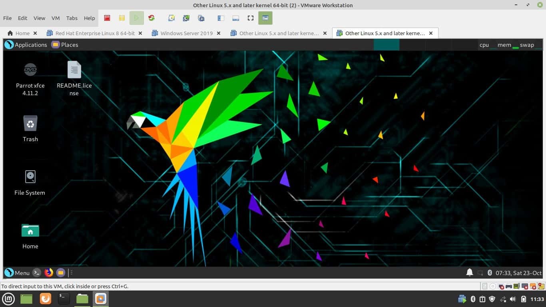
Task: Click host clock showing 11:33
Action: click(x=537, y=299)
